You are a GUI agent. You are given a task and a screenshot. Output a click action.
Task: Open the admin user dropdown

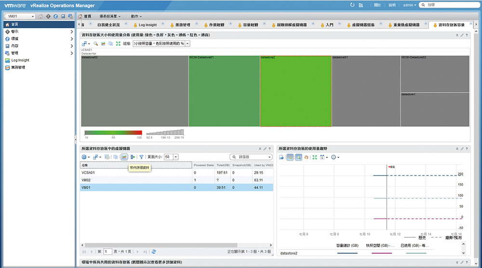(x=409, y=5)
